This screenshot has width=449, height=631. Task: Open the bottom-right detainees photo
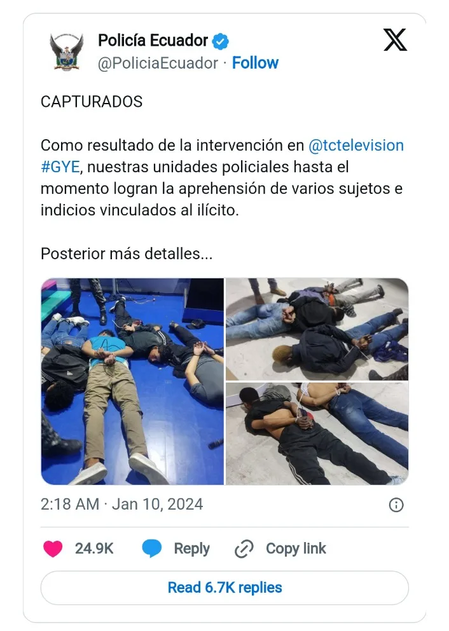click(317, 434)
